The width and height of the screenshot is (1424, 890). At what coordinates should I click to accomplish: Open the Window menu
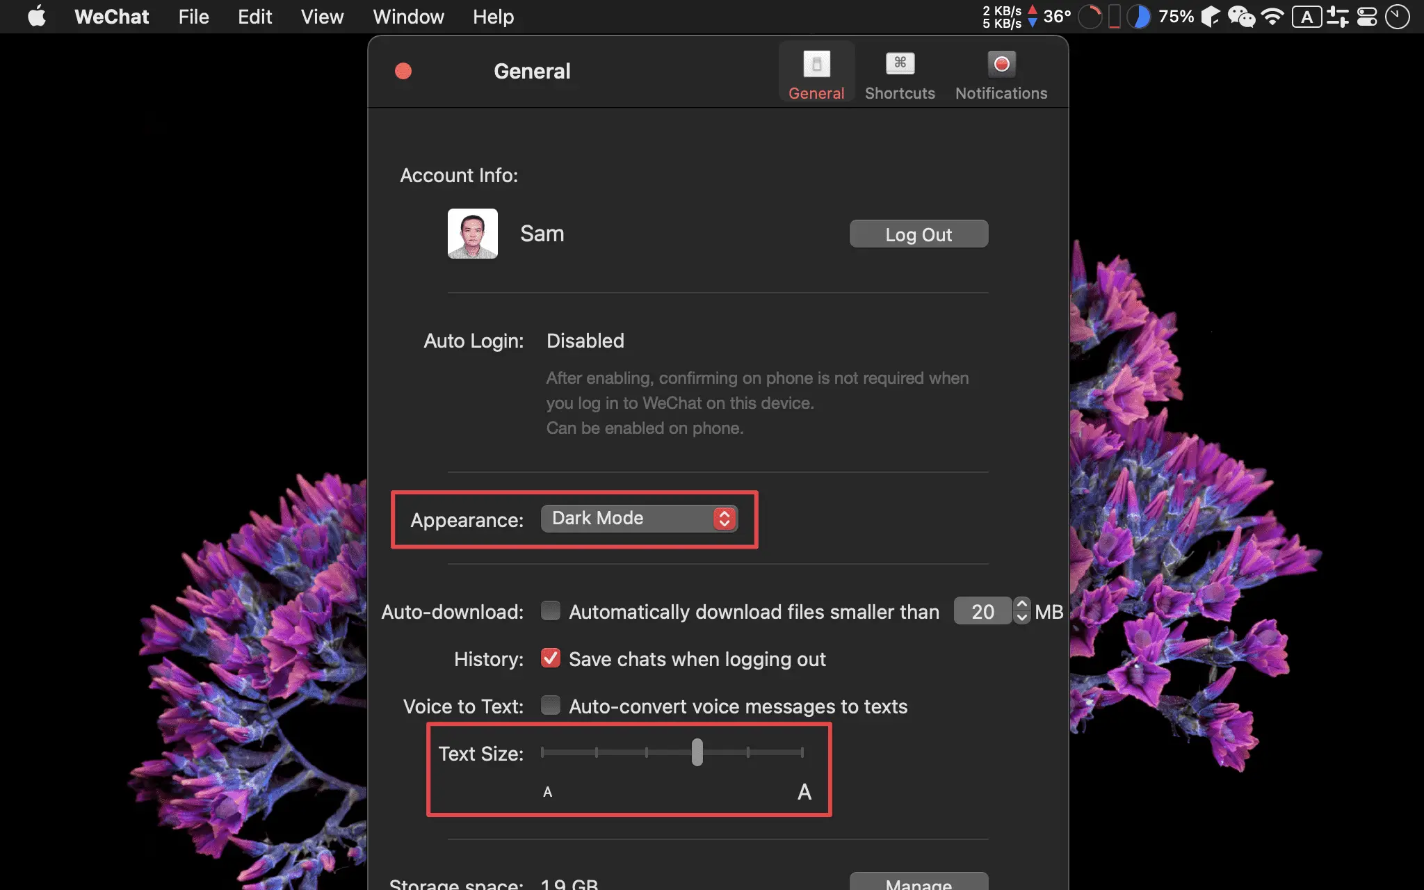point(408,16)
